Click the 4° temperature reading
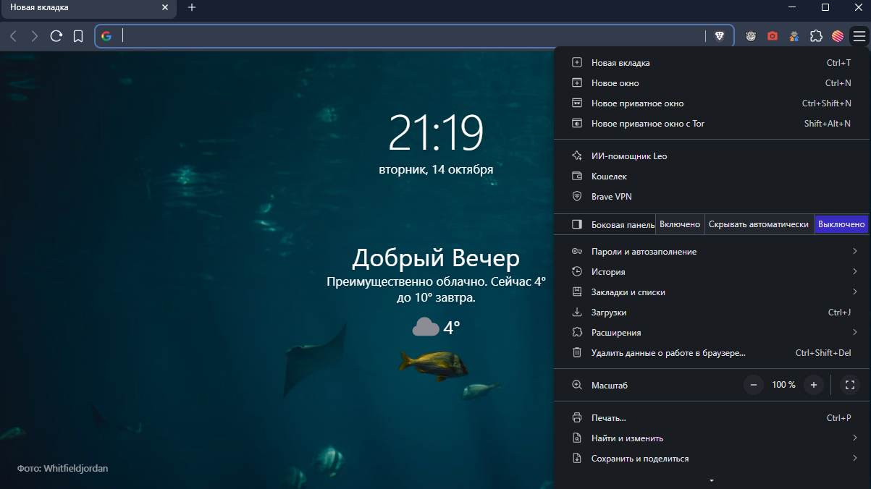Viewport: 871px width, 489px height. [452, 328]
